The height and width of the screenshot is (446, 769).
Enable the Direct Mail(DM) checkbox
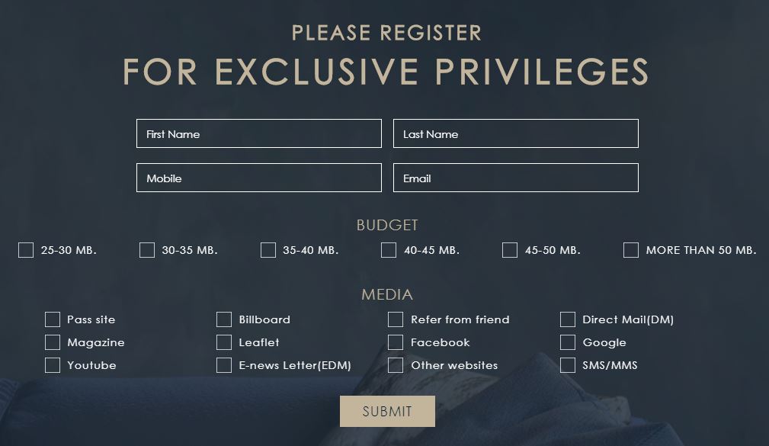tap(568, 319)
